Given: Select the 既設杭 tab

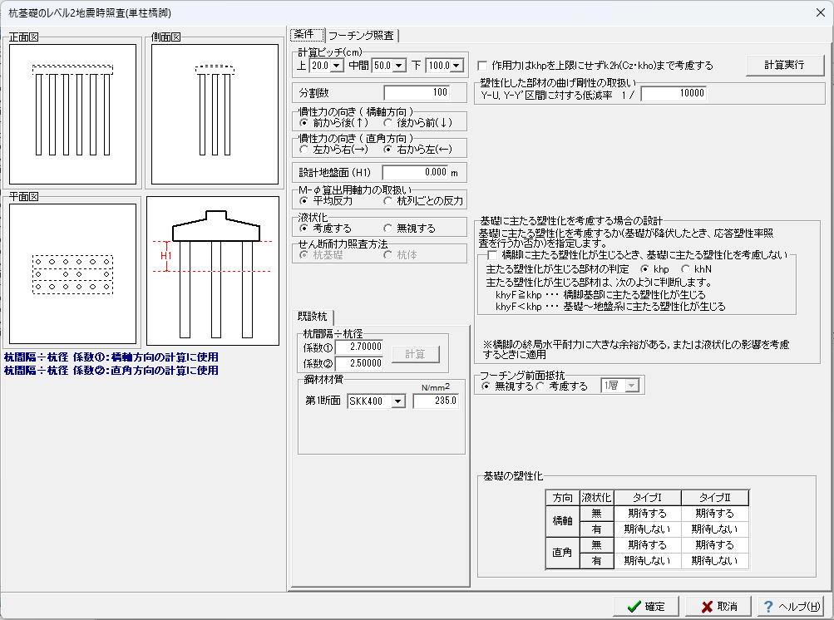Looking at the screenshot, I should pos(313,317).
